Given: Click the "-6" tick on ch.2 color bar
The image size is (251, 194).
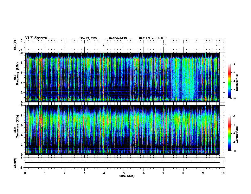Looking at the screenshot, I should (x=234, y=116).
